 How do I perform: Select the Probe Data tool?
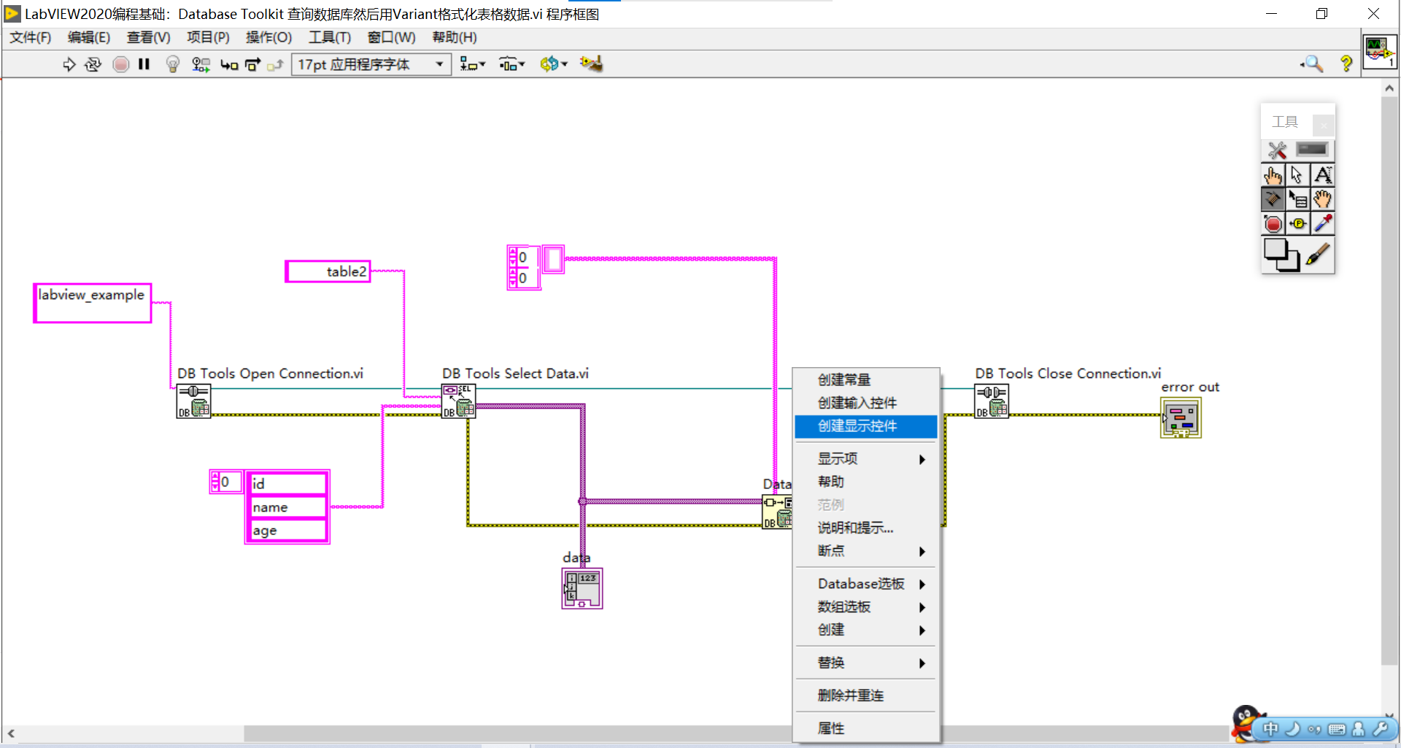(1298, 224)
